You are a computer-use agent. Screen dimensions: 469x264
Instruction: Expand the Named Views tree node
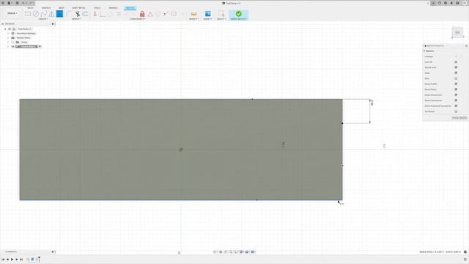coord(8,37)
